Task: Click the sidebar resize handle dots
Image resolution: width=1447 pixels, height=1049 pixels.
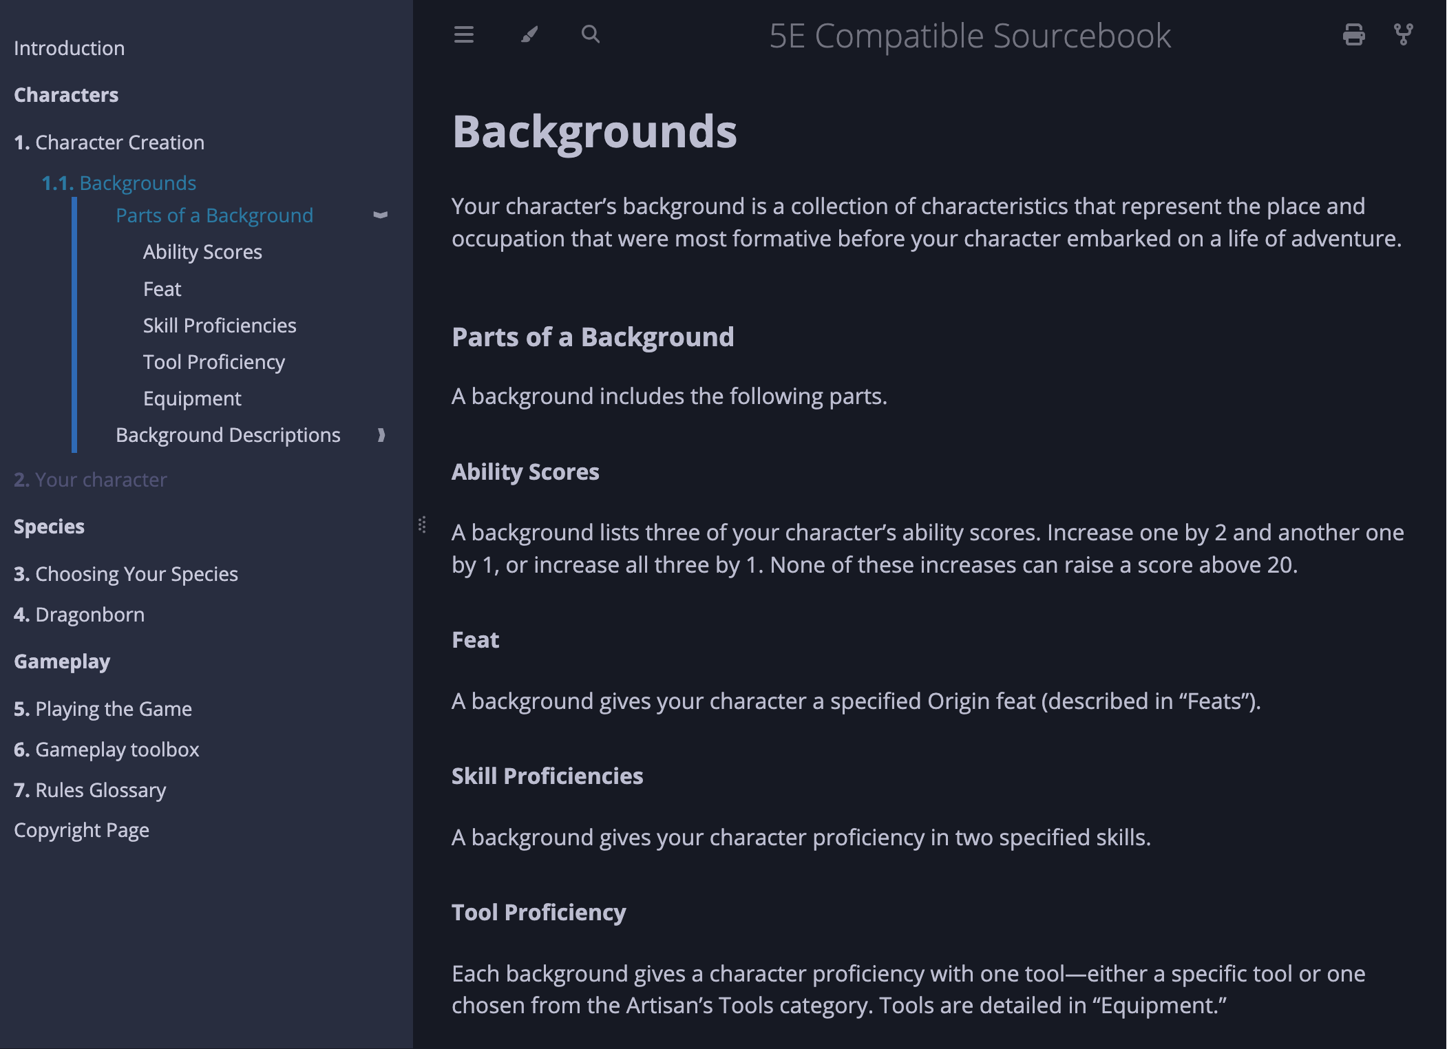Action: [422, 524]
